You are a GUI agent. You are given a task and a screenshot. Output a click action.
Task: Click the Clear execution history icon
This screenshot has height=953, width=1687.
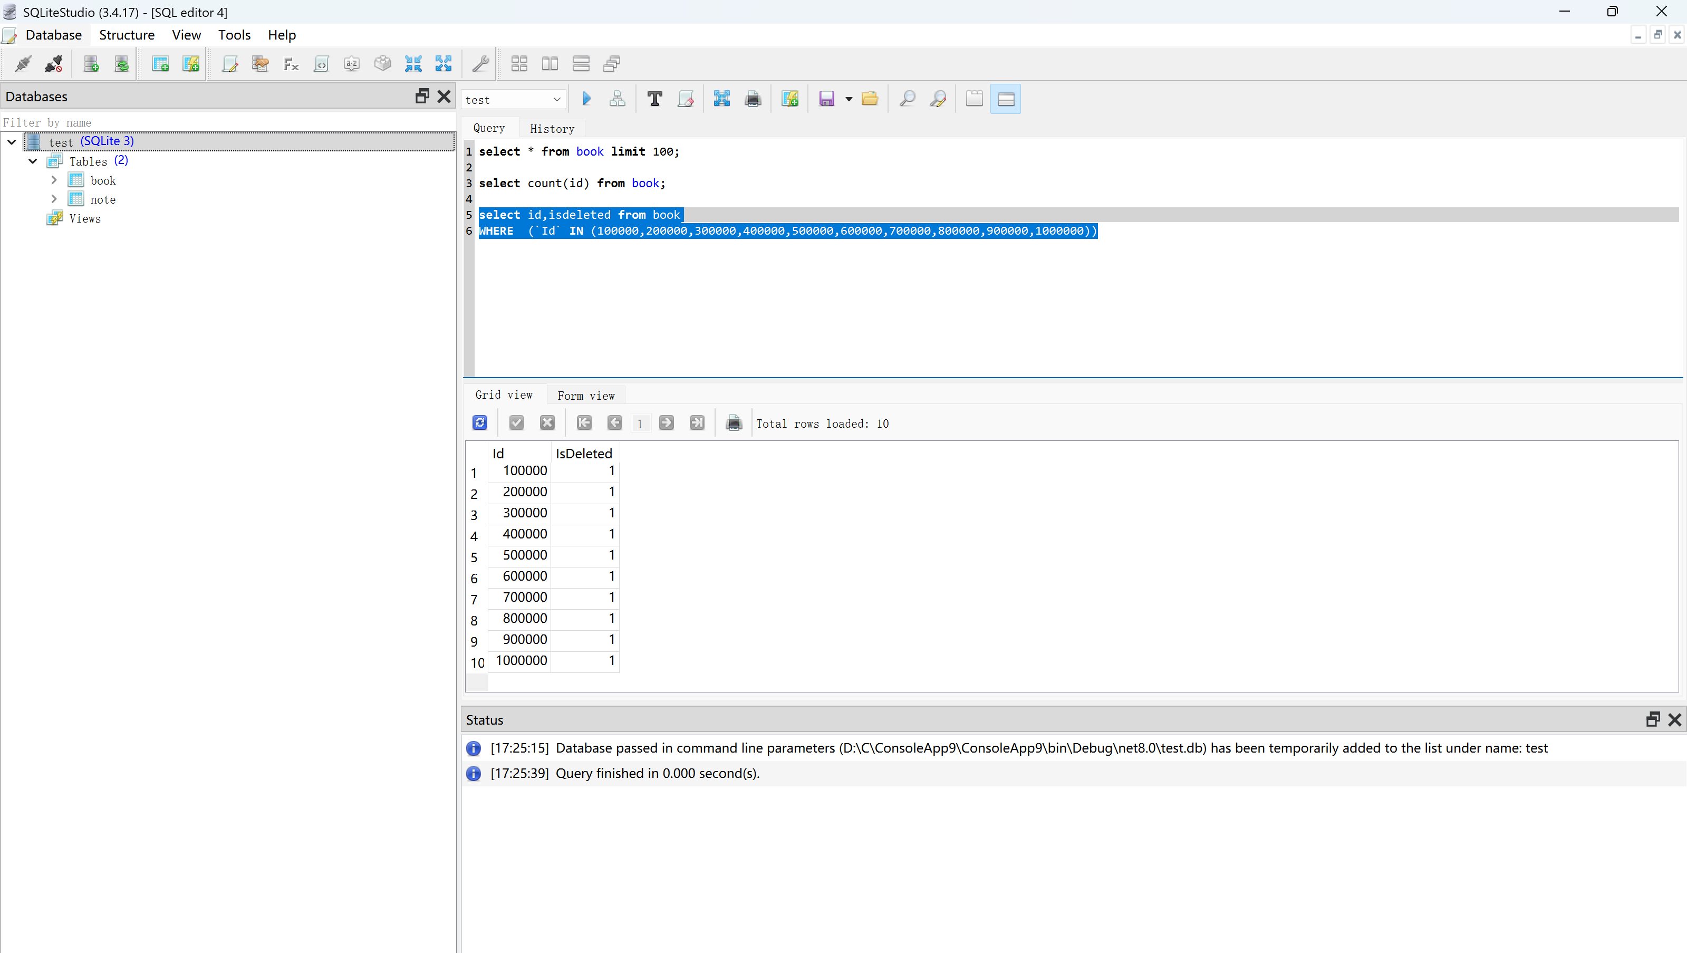pyautogui.click(x=686, y=99)
